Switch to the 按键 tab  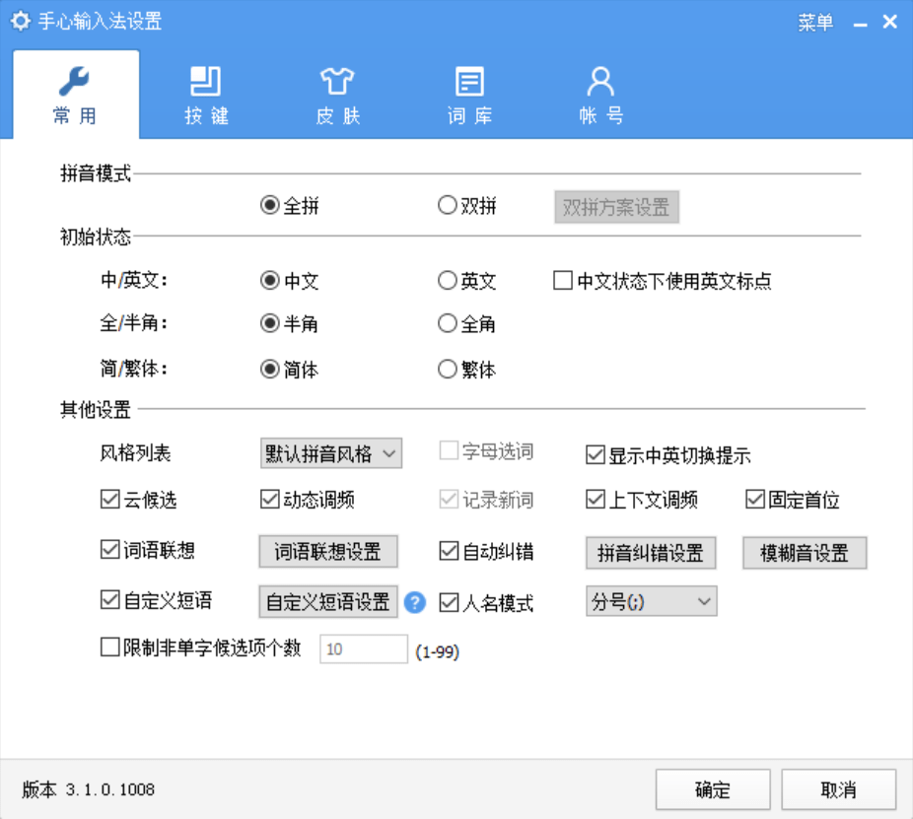click(204, 94)
